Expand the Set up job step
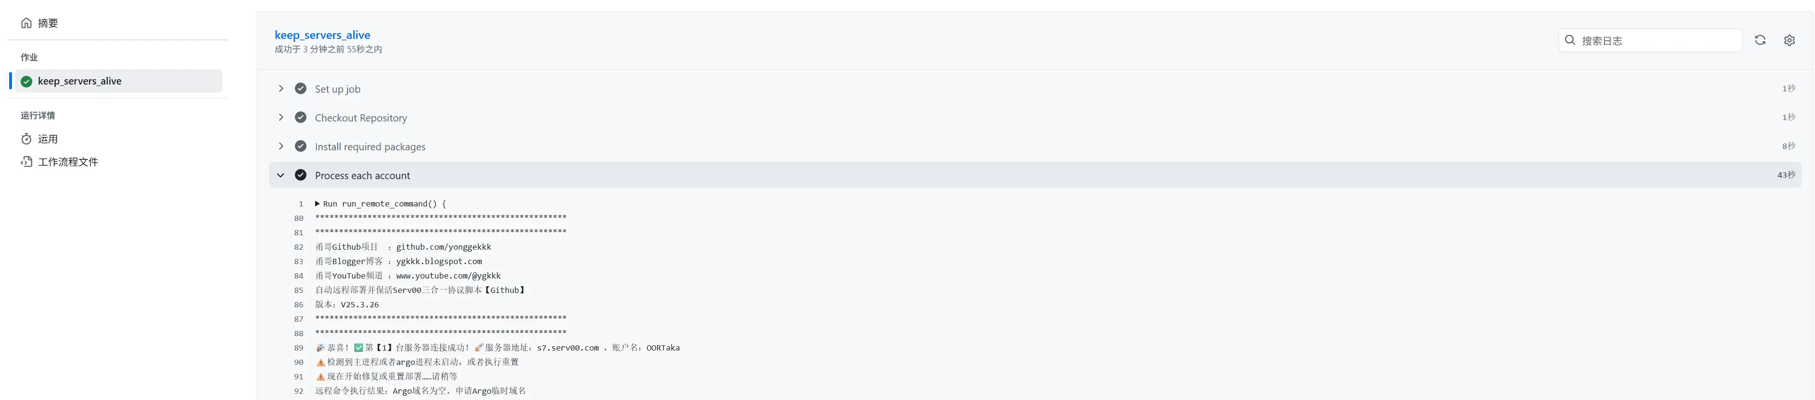The width and height of the screenshot is (1815, 400). click(280, 89)
